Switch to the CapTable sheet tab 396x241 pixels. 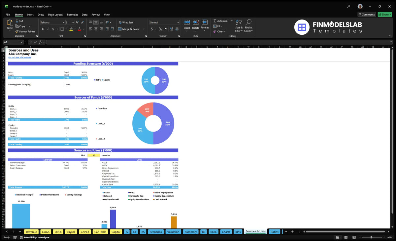[x=100, y=232]
